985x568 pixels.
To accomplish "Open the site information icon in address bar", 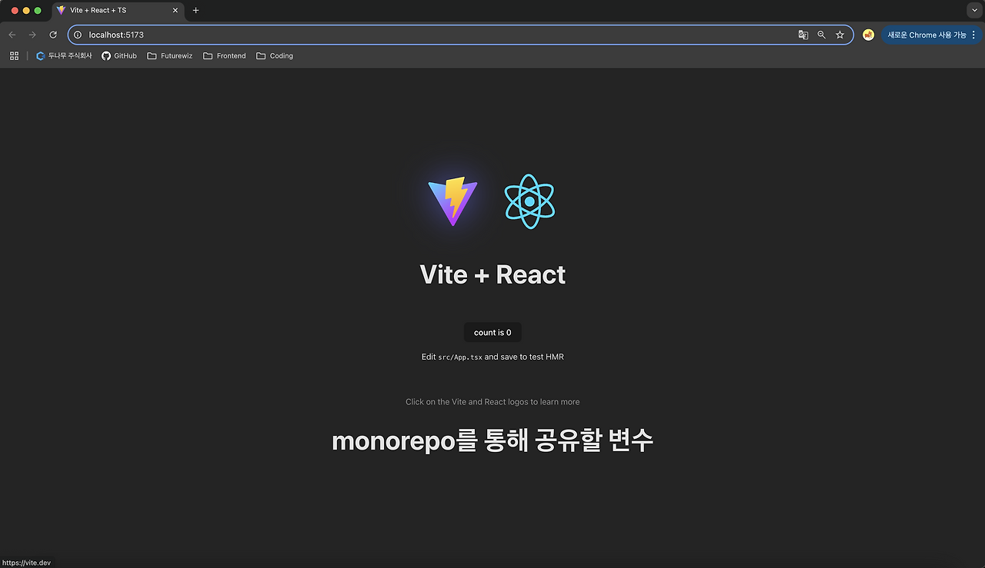I will 78,35.
